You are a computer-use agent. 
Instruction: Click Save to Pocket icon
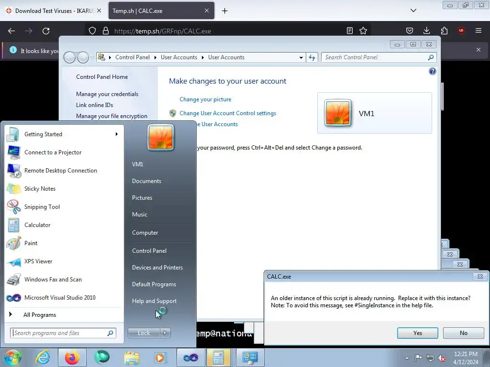pos(410,31)
